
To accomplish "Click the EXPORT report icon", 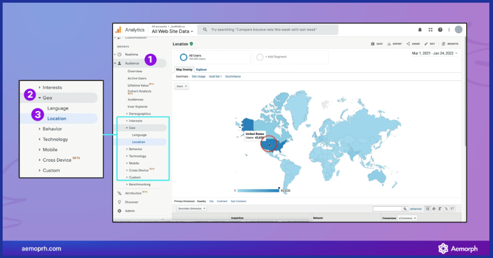I will tap(389, 44).
